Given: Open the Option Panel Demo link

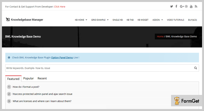Looking at the screenshot, I should pos(62,57).
